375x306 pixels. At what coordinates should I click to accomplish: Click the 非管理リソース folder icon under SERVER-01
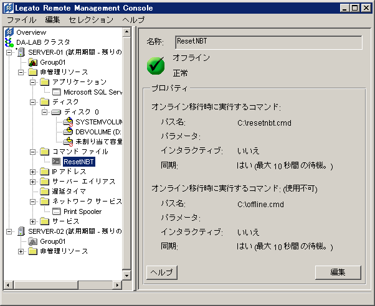coord(33,72)
